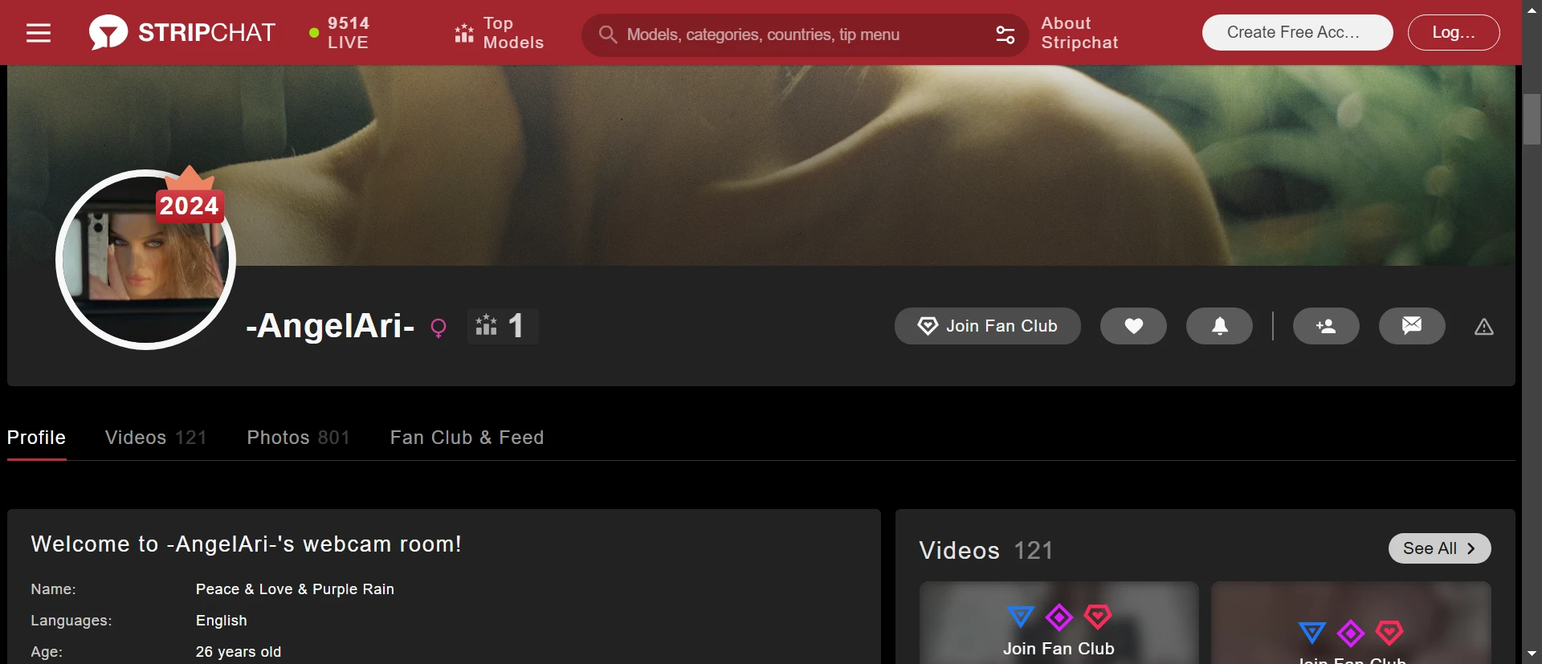This screenshot has height=664, width=1542.
Task: Click the female gender symbol icon
Action: pos(439,328)
